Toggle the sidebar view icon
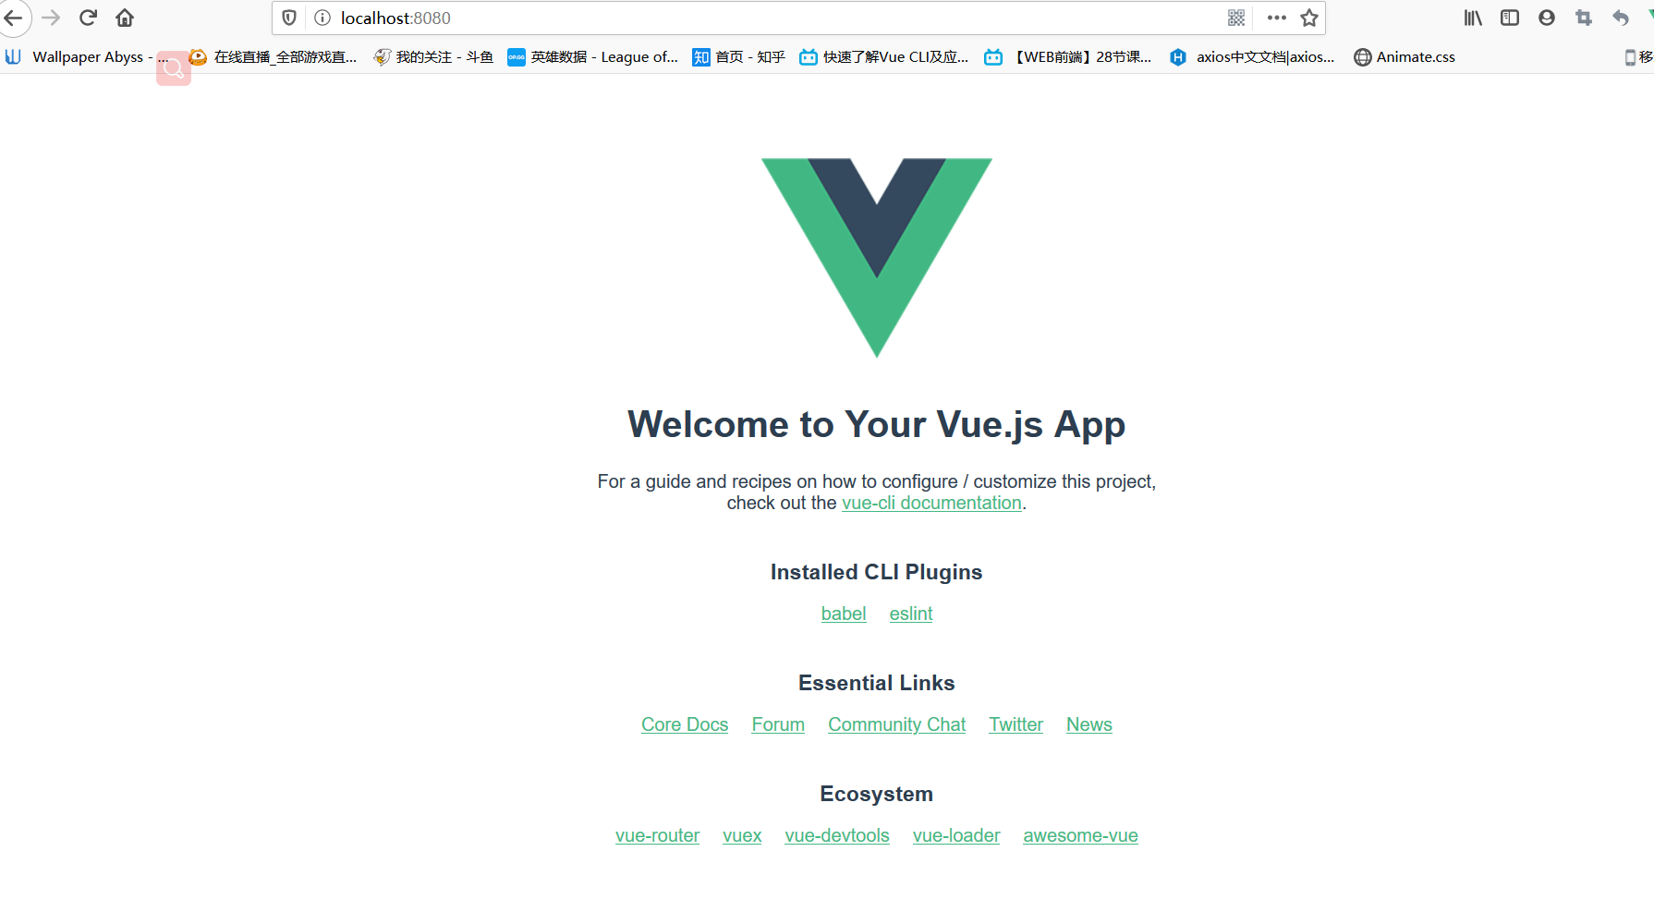Image resolution: width=1654 pixels, height=900 pixels. (x=1510, y=18)
